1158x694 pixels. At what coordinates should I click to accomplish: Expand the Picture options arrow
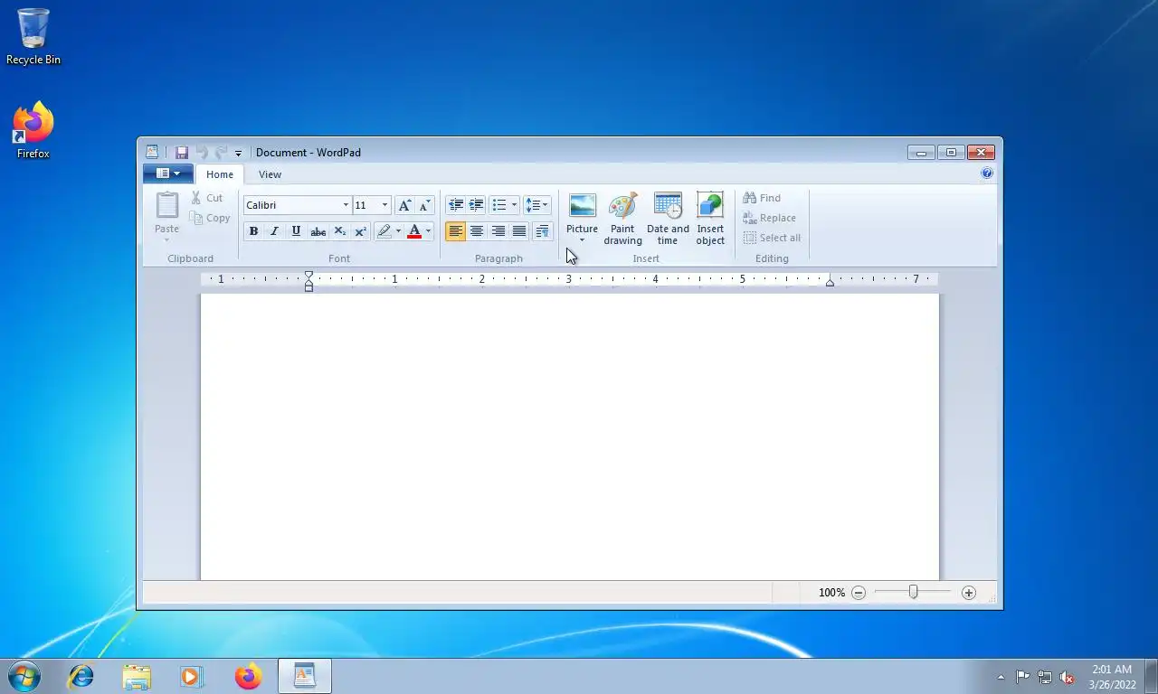[582, 240]
